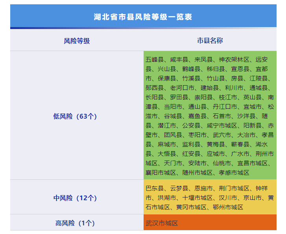Click the title 湖北省市县风险等级一览表
This screenshot has height=234, width=286.
143,17
